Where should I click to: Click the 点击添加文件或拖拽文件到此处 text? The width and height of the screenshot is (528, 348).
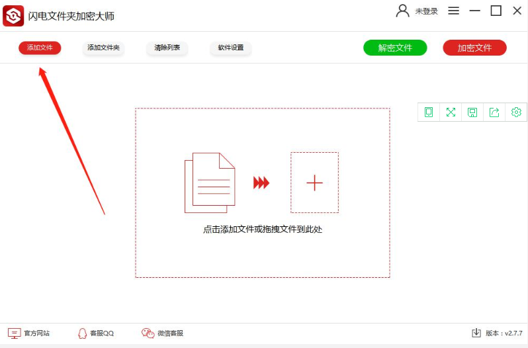[263, 229]
